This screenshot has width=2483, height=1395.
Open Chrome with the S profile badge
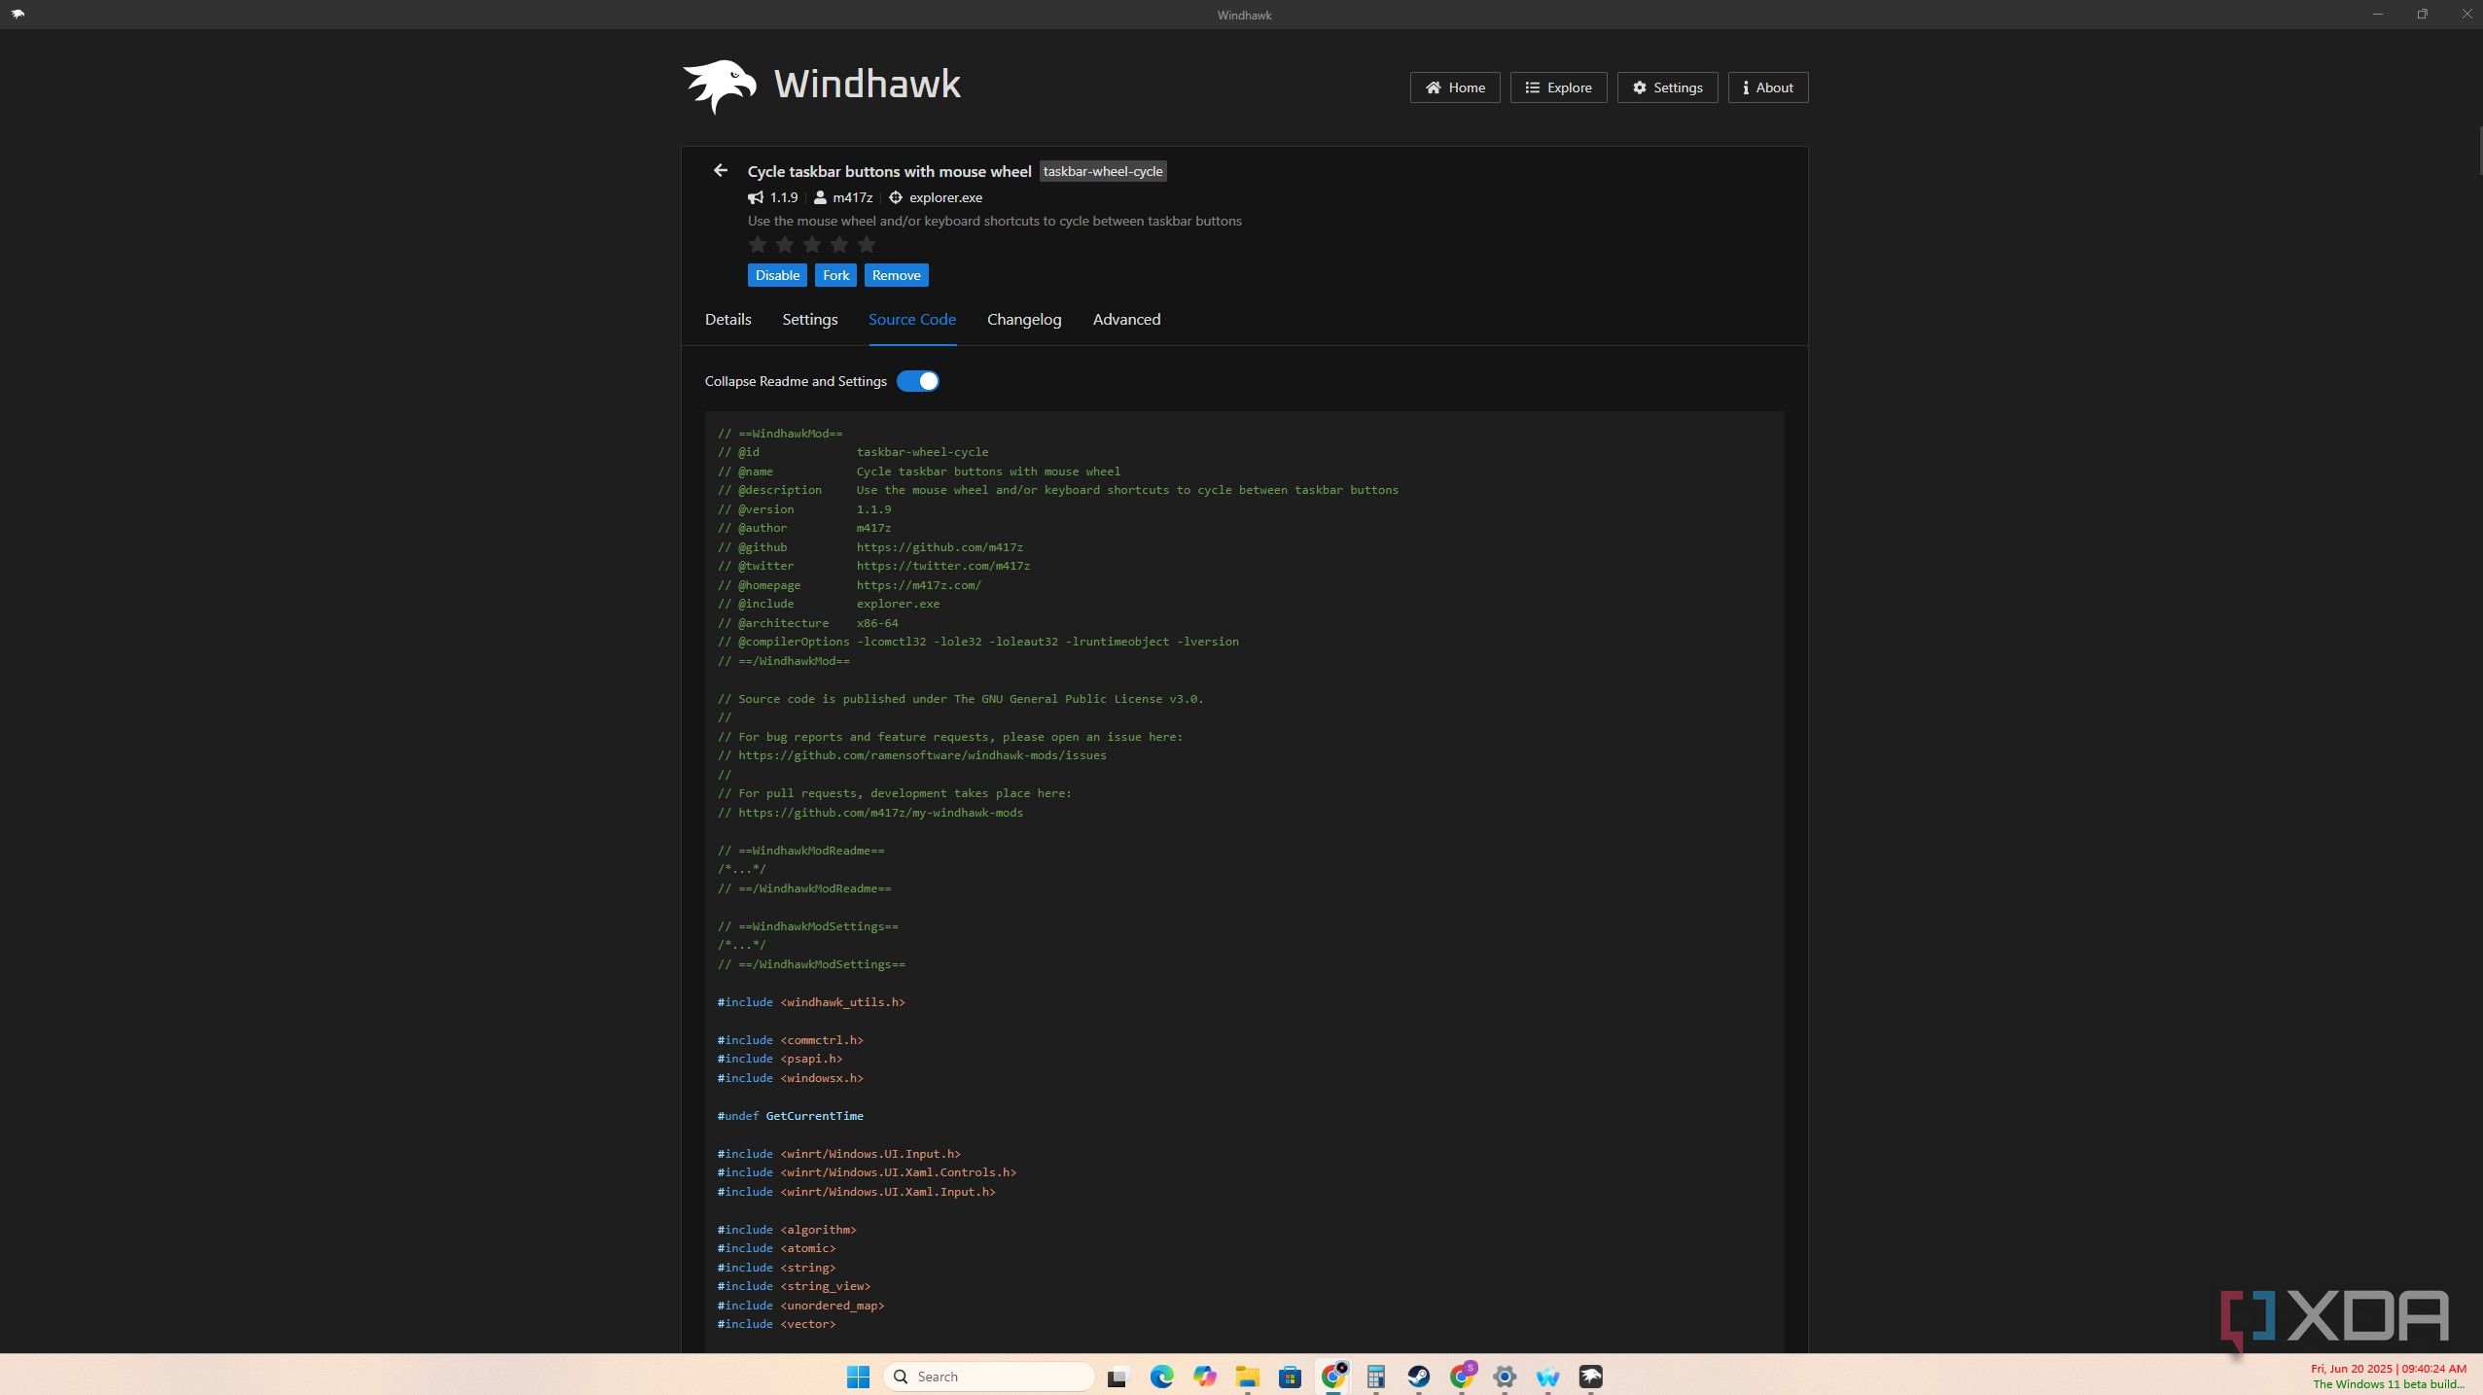pyautogui.click(x=1462, y=1377)
